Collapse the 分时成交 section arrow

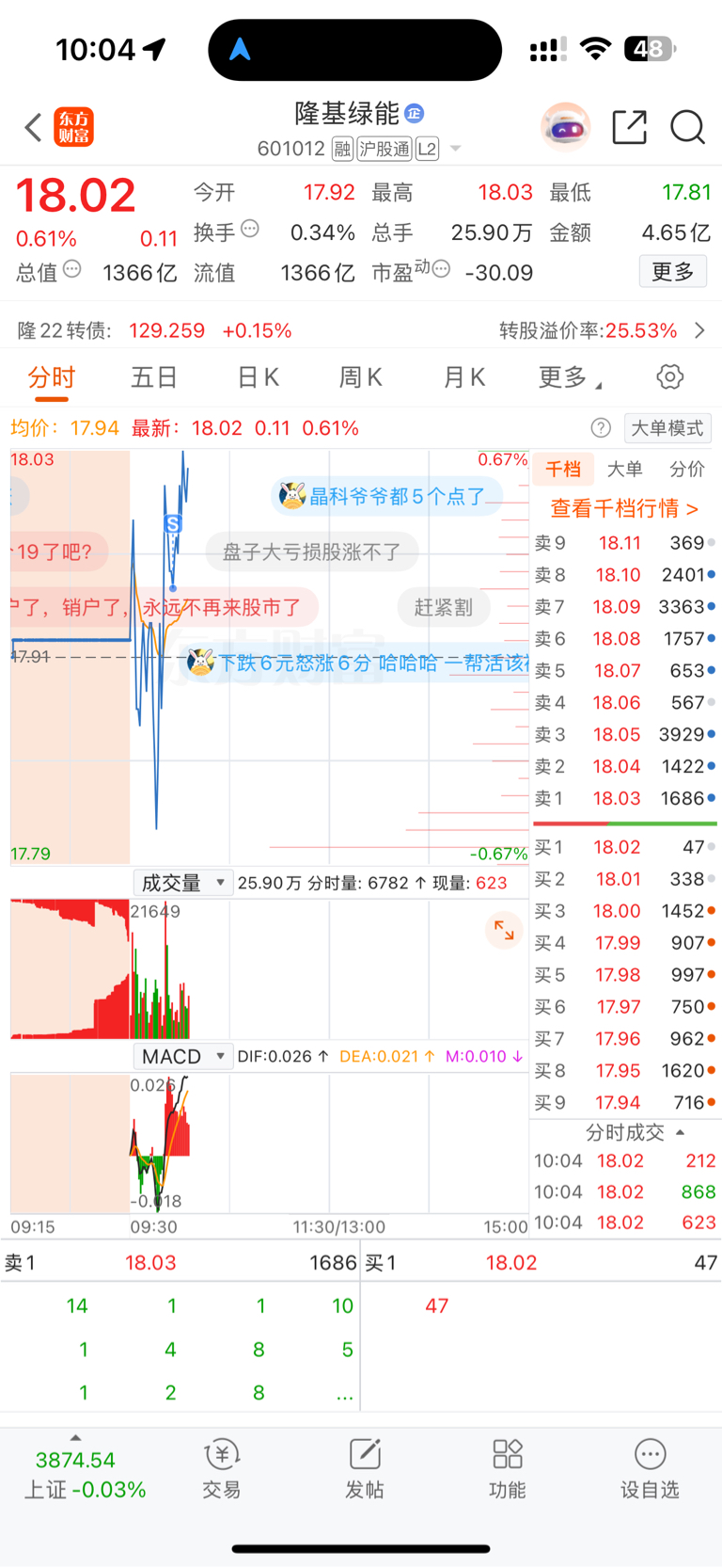[680, 1132]
